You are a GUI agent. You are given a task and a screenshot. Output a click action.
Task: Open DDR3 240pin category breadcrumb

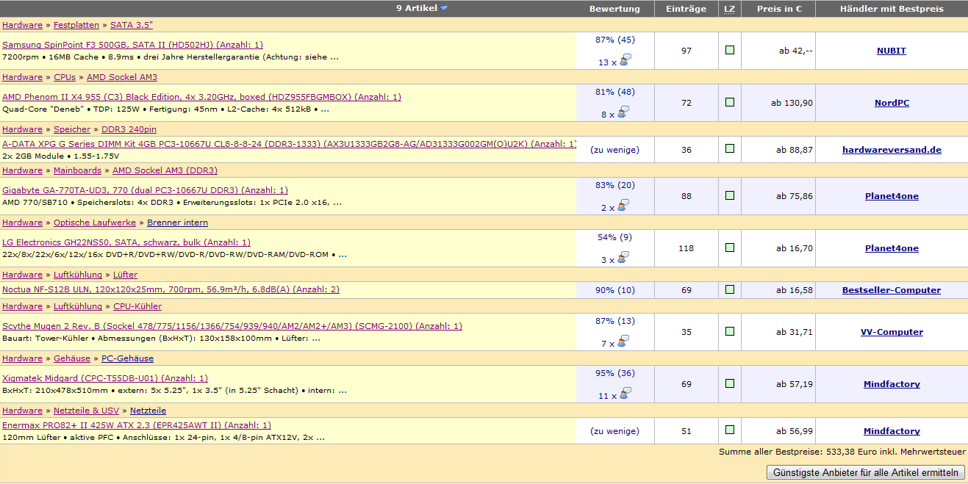(129, 129)
